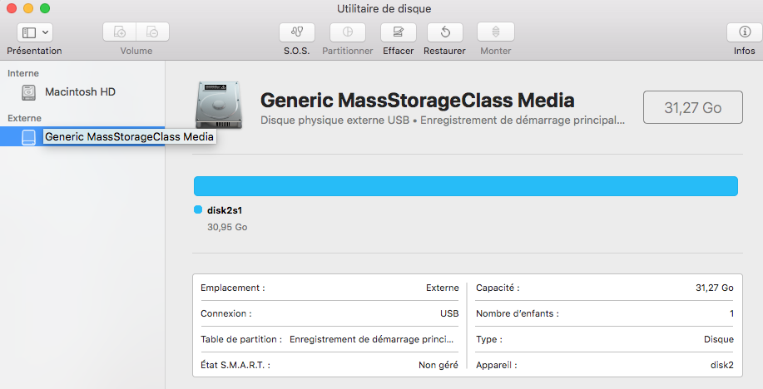Open the Présentation sidebar dropdown
The width and height of the screenshot is (763, 389).
point(34,32)
